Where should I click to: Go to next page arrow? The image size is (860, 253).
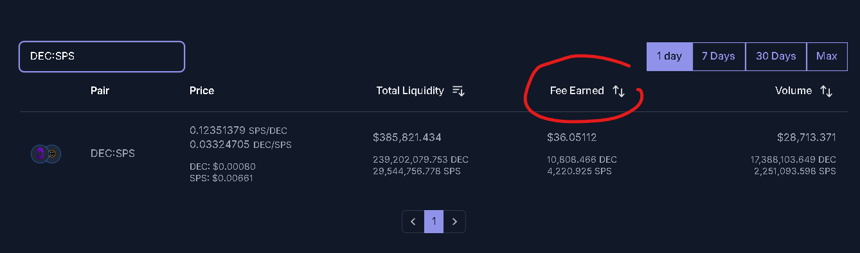tap(454, 222)
